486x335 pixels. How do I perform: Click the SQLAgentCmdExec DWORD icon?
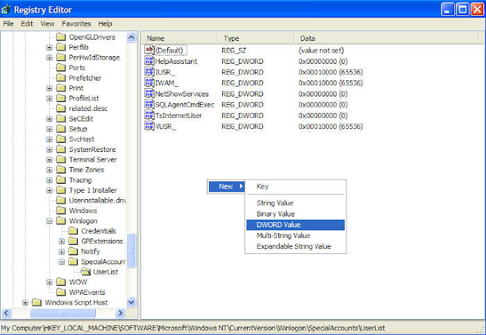click(x=149, y=104)
